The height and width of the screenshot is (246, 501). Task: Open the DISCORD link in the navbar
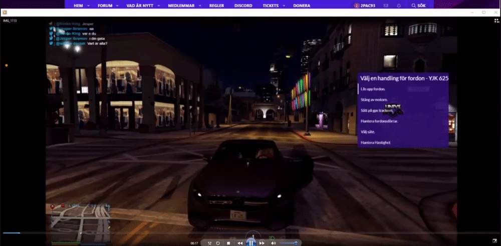coord(243,5)
